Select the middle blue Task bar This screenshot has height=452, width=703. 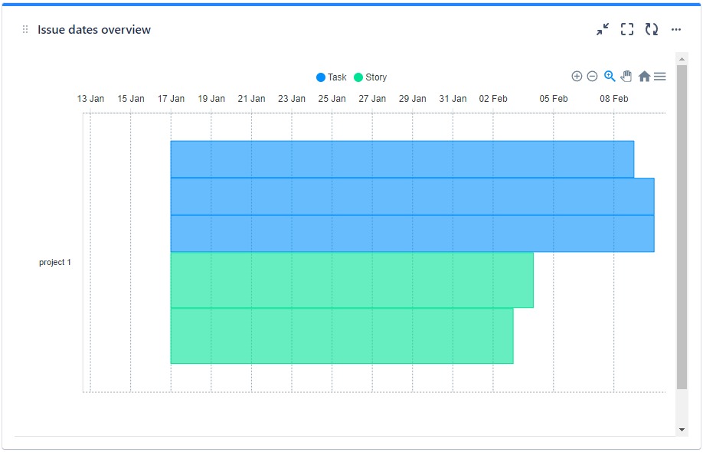tap(413, 196)
